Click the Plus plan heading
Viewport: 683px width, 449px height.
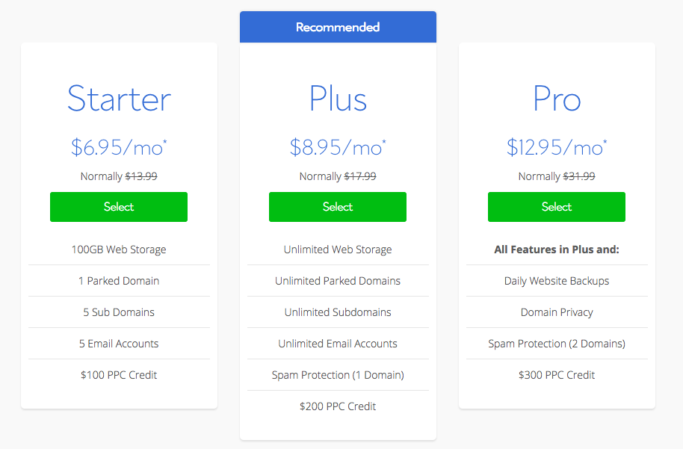tap(338, 99)
